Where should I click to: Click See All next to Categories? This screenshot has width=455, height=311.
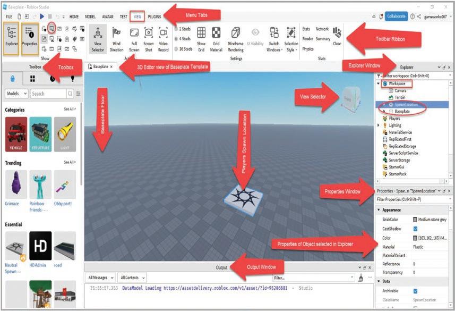[70, 109]
